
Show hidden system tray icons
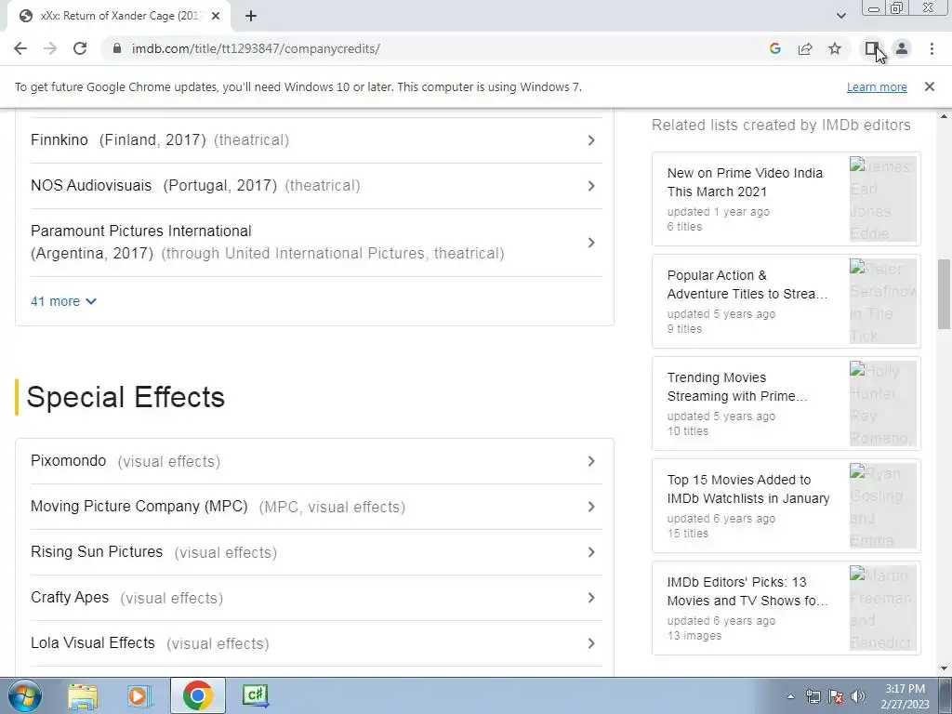pyautogui.click(x=790, y=696)
